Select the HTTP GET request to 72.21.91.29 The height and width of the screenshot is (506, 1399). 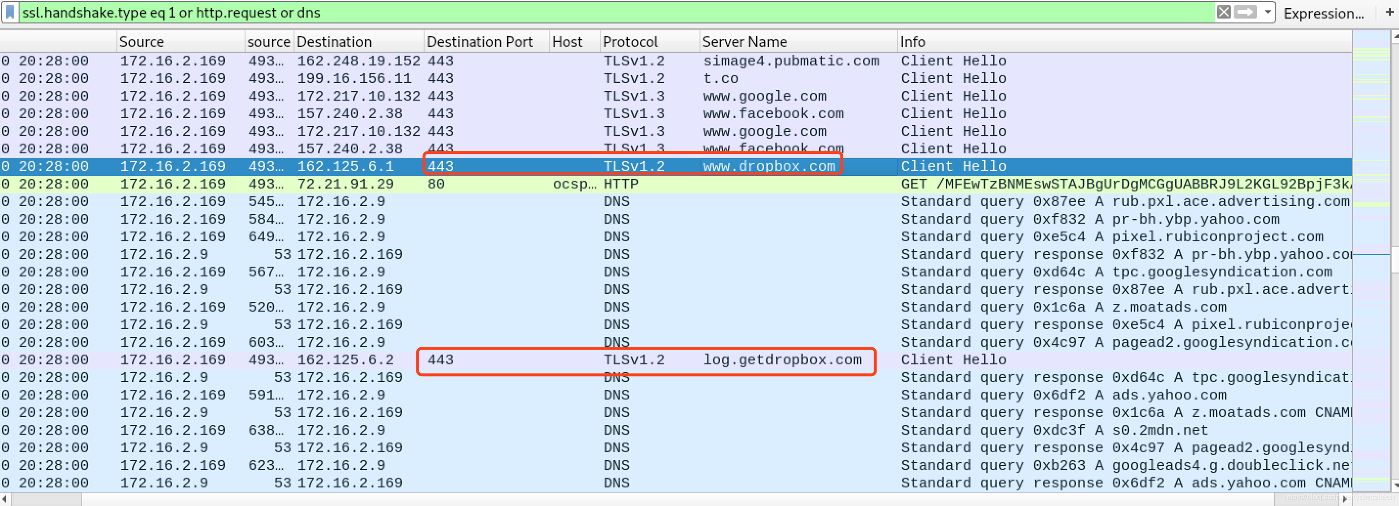(x=676, y=184)
